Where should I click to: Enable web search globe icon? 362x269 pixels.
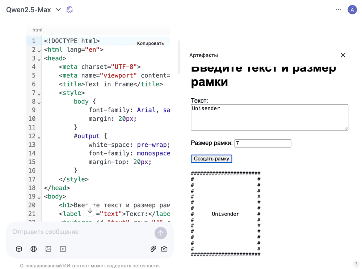pyautogui.click(x=34, y=249)
